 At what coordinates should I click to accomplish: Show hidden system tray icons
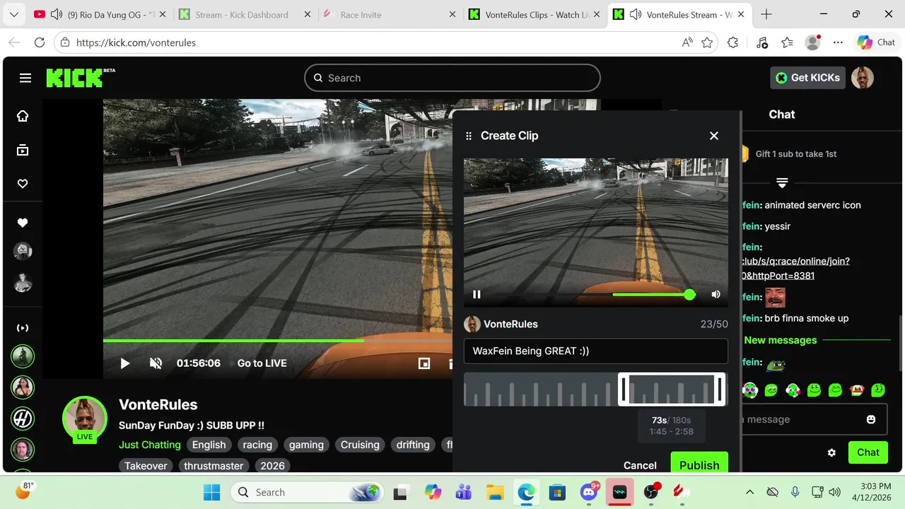[749, 492]
